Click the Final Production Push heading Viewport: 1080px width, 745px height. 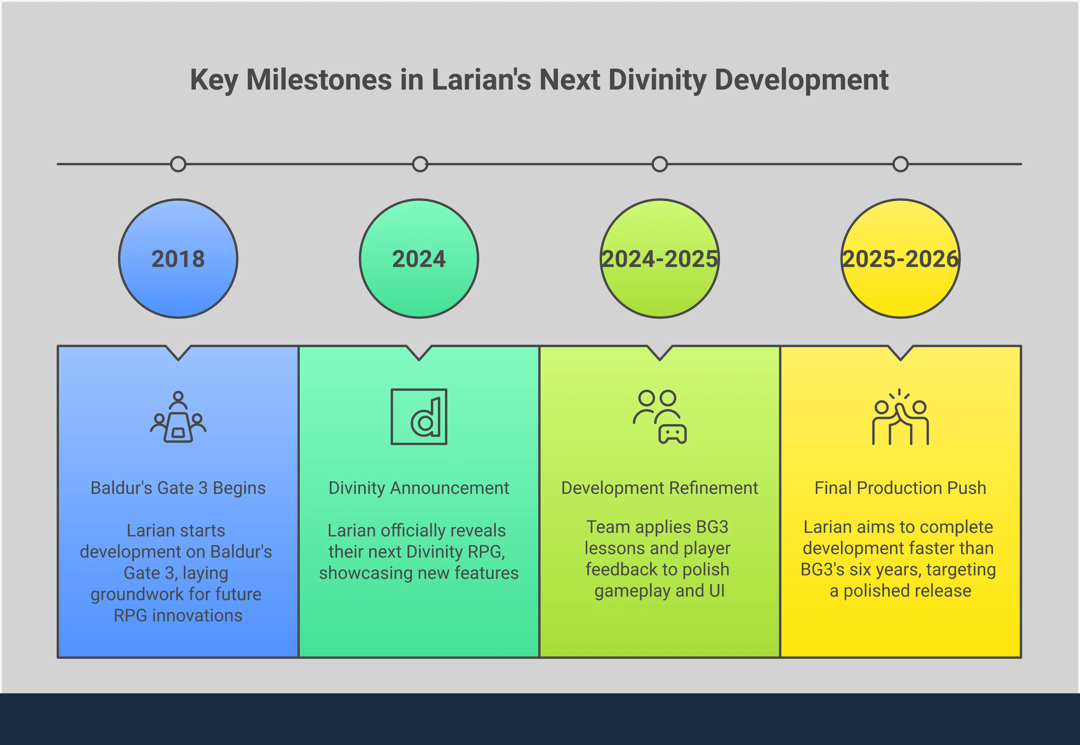click(900, 488)
